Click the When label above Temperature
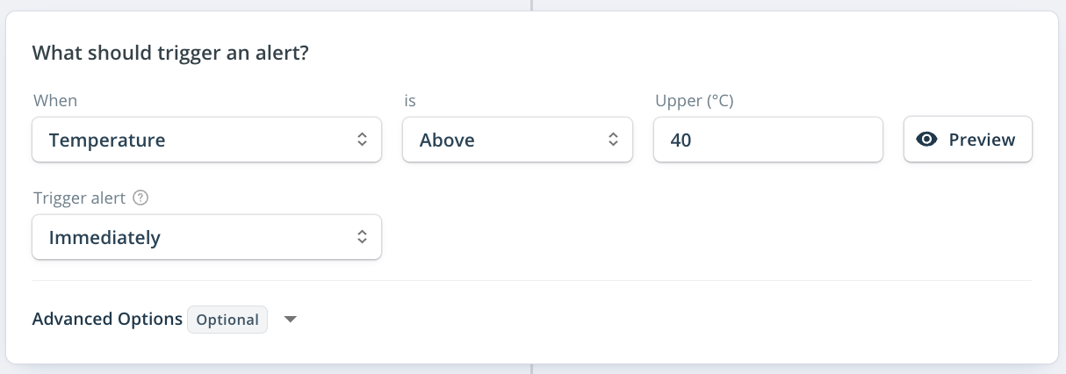This screenshot has width=1066, height=374. (x=55, y=101)
